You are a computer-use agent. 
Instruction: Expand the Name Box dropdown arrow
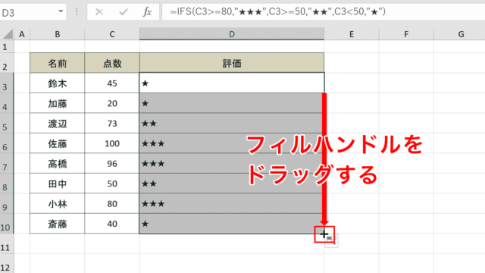point(61,12)
